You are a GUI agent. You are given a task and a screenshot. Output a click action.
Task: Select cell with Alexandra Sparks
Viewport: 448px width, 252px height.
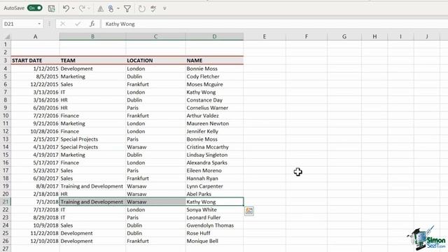click(215, 162)
